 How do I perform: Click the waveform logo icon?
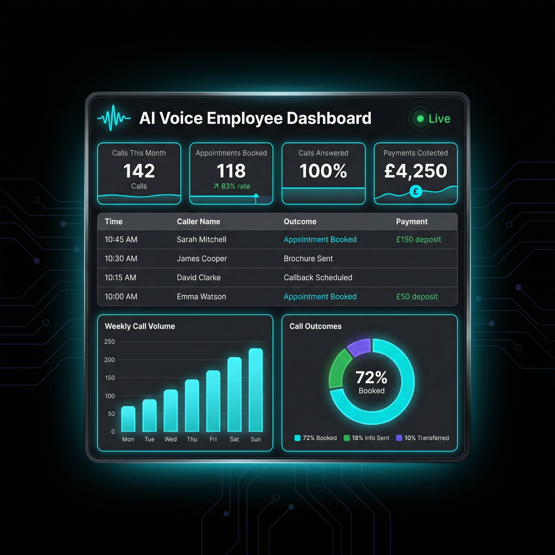point(114,118)
